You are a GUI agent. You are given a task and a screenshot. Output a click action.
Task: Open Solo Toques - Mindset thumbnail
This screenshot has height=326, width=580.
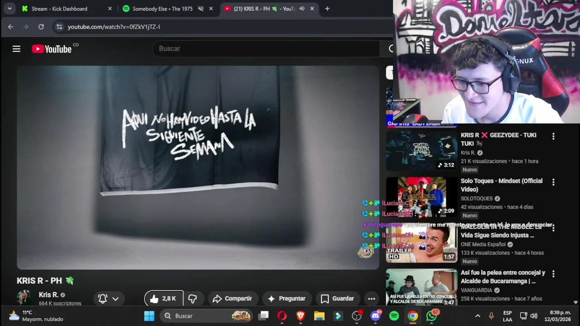[x=421, y=197]
